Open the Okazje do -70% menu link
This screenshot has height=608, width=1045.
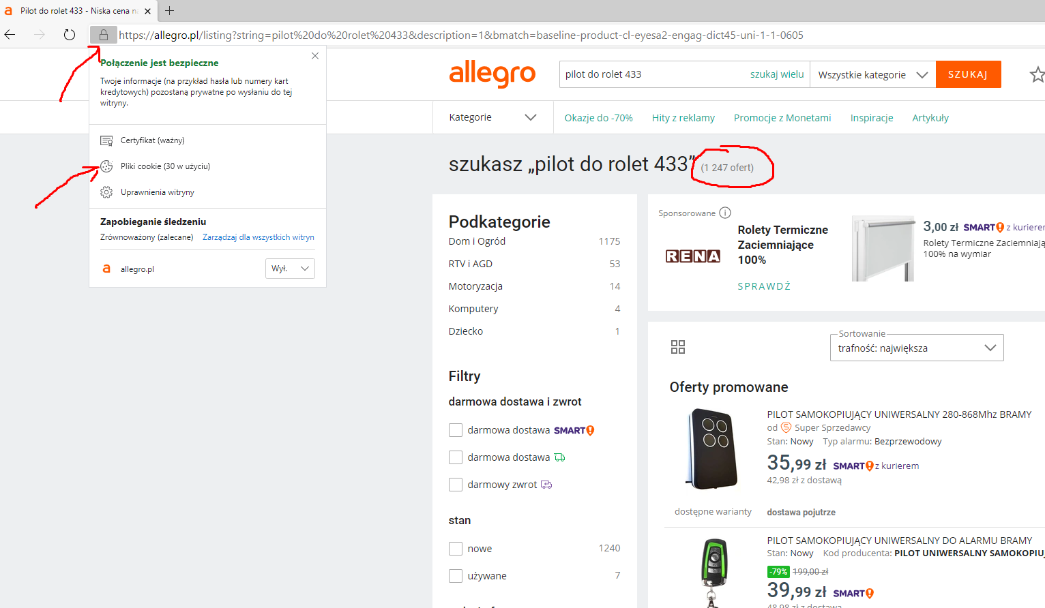[x=598, y=118]
